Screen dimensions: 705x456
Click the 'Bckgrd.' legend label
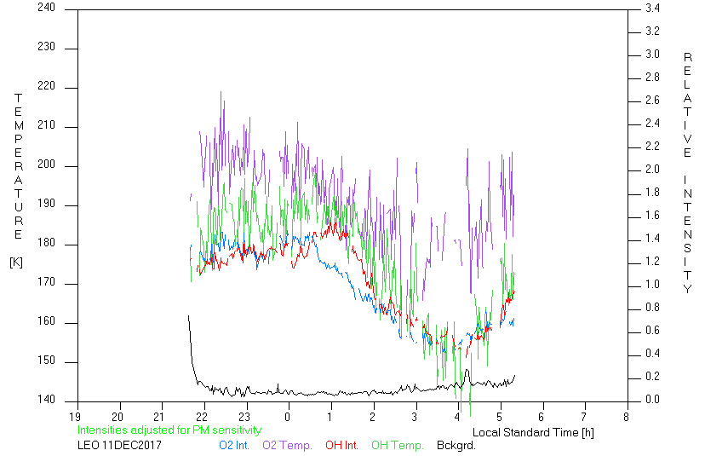click(x=456, y=445)
